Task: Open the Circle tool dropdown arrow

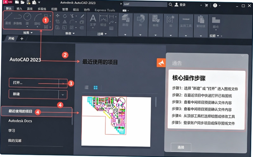Action: point(27,27)
